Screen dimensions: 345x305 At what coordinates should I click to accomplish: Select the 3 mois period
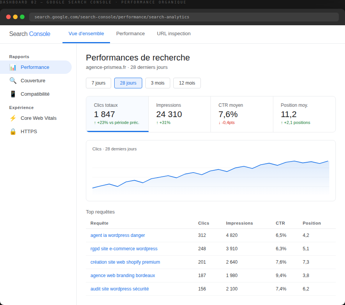click(158, 83)
